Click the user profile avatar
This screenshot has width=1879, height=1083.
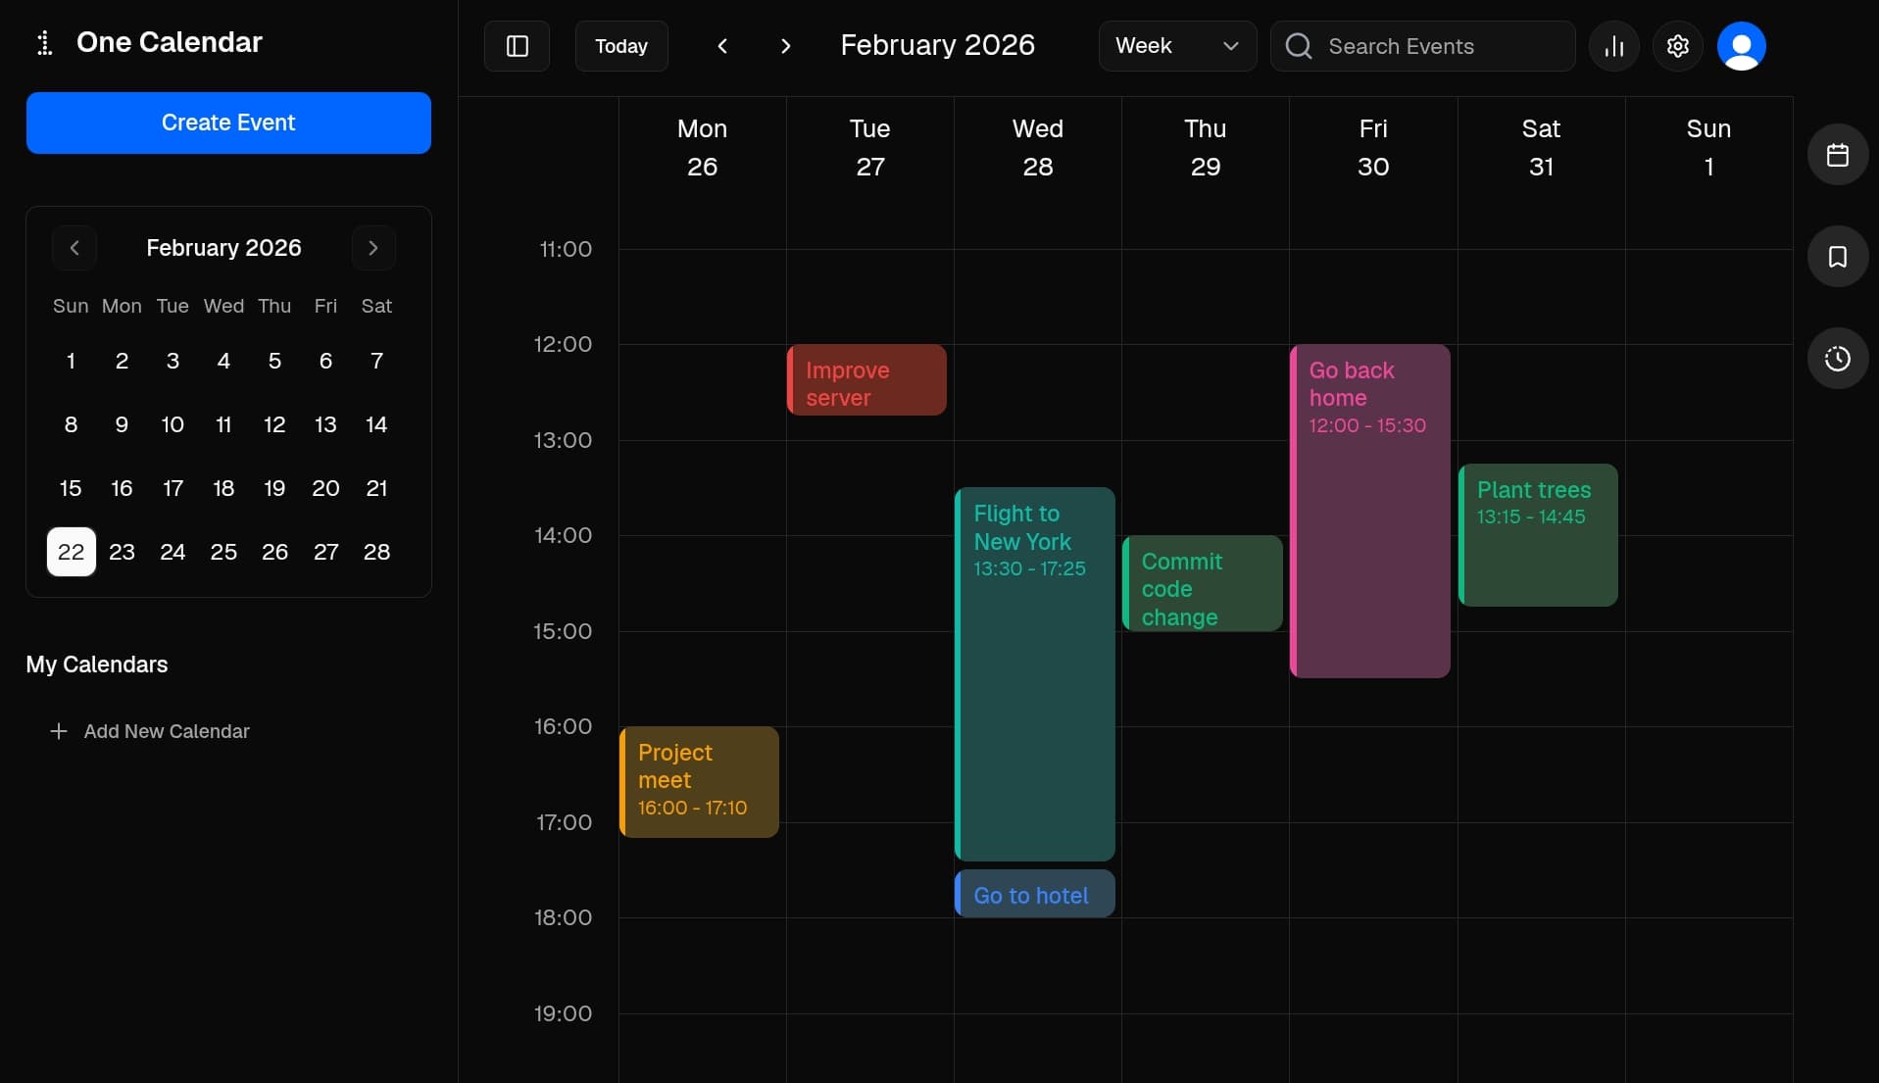pyautogui.click(x=1742, y=46)
